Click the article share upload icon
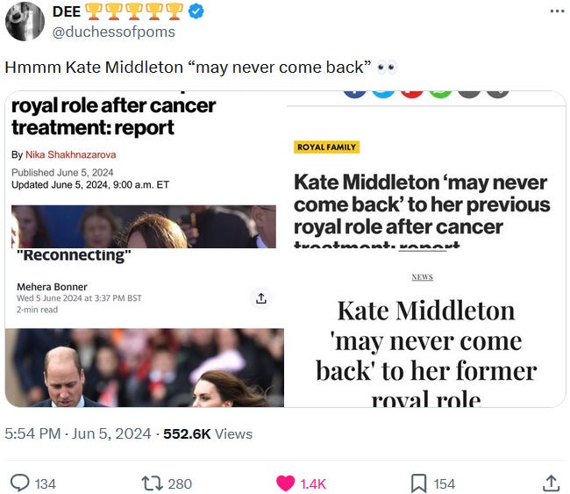This screenshot has width=570, height=494. pos(261,298)
